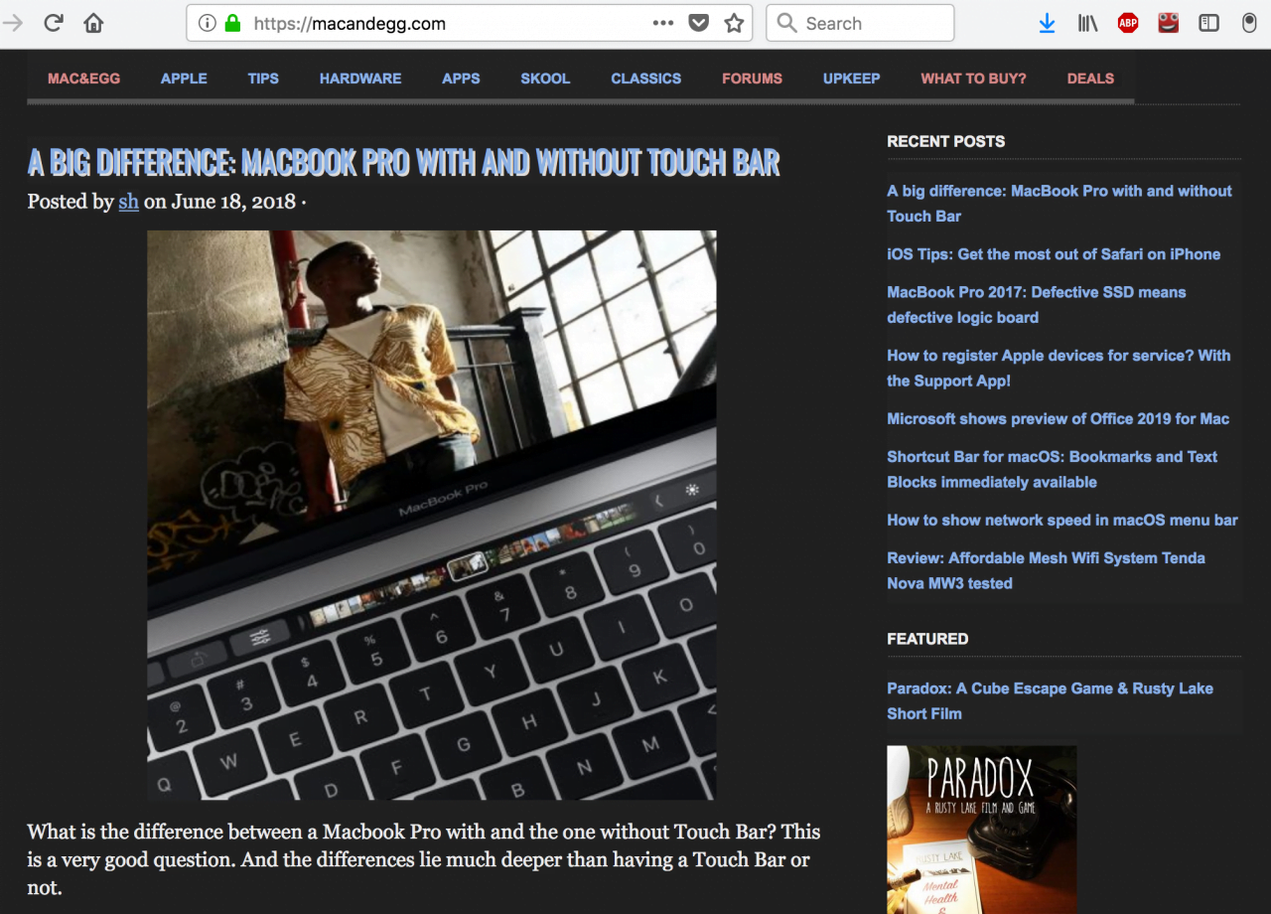Open Paradox Cube Escape Game featured link
The width and height of the screenshot is (1271, 914).
pyautogui.click(x=1050, y=700)
